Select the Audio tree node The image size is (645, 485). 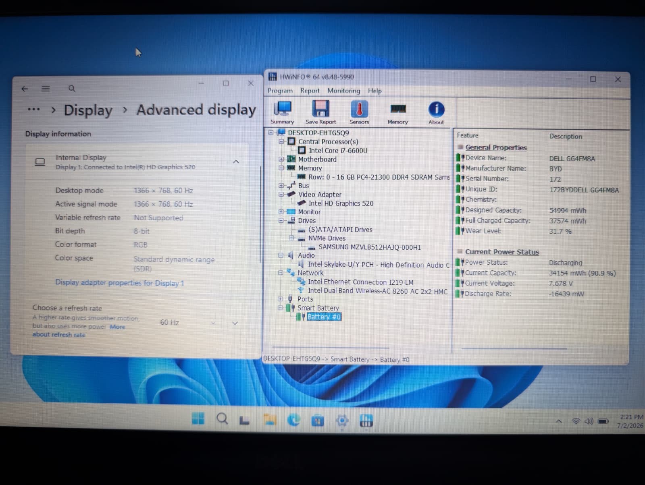click(306, 255)
